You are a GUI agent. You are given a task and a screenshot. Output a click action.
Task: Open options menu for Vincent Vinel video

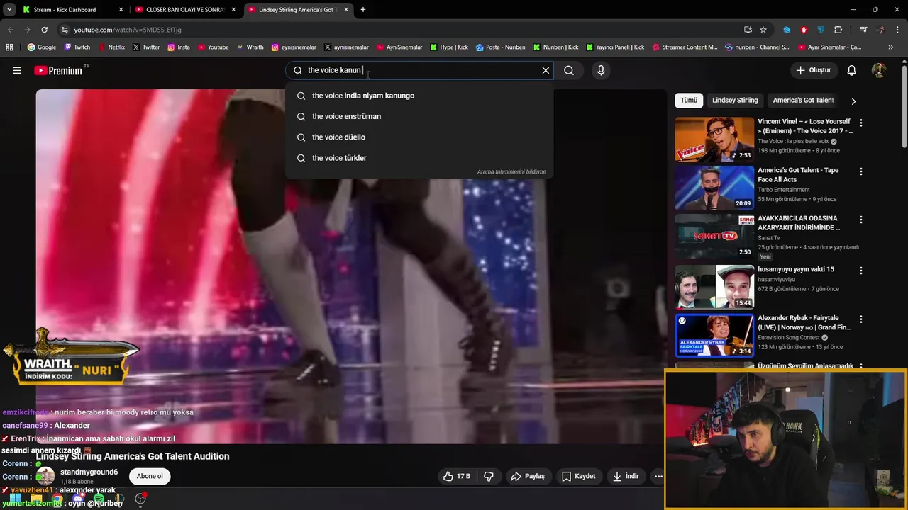[x=861, y=123]
